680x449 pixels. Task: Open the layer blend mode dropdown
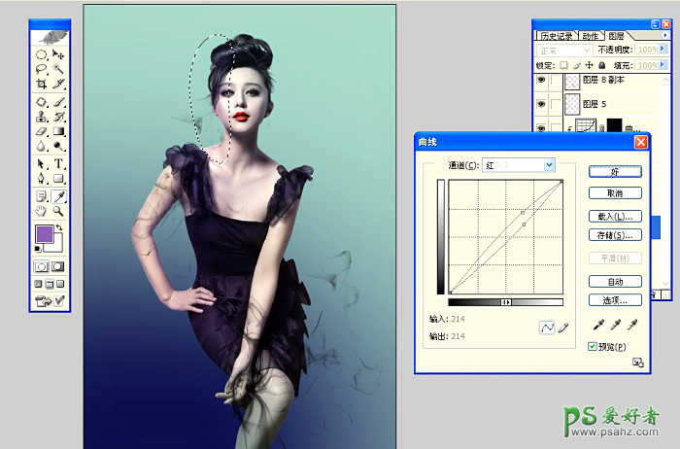563,50
